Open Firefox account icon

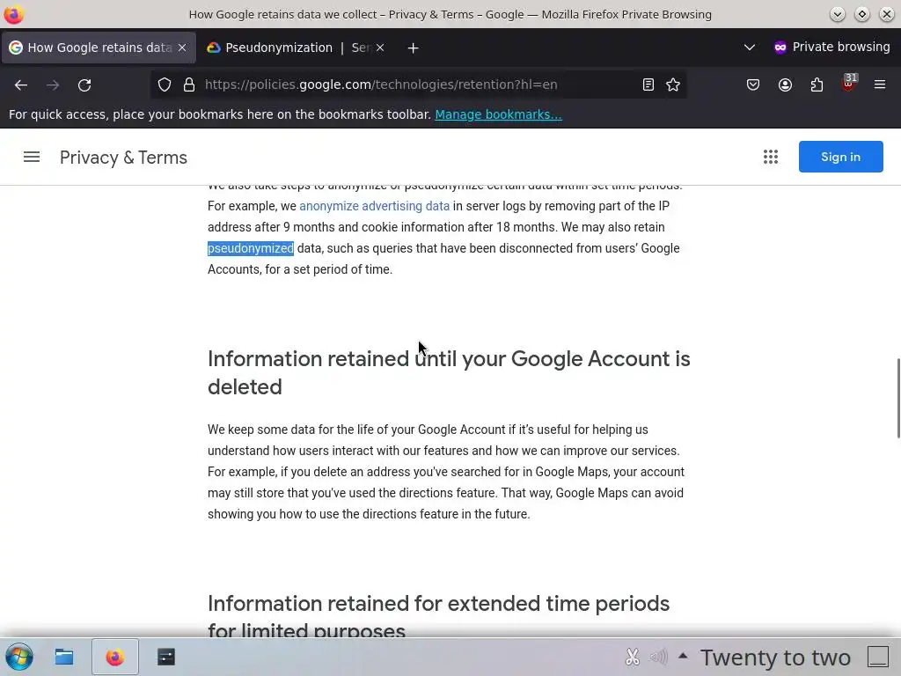point(785,85)
